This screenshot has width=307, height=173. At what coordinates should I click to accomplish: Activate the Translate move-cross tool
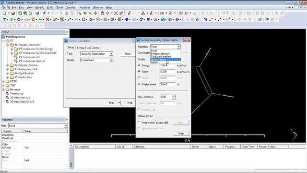(95, 13)
